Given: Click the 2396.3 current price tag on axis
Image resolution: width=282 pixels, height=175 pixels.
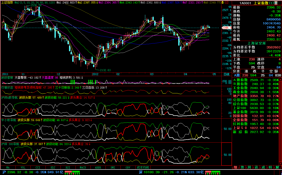Looking at the screenshot, I should [x=226, y=28].
